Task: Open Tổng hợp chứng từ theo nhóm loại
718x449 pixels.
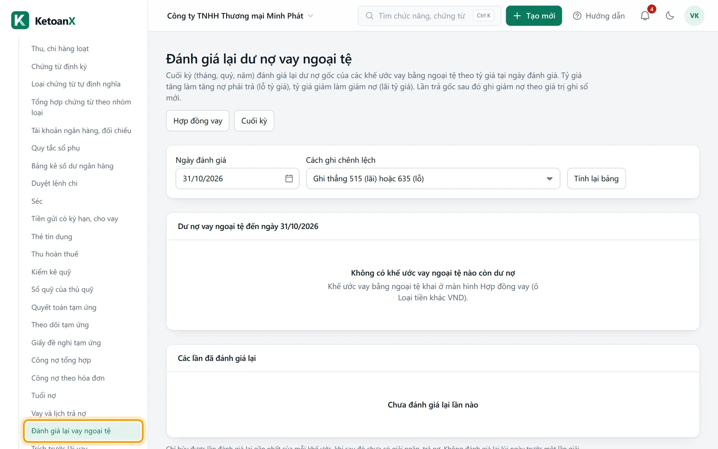Action: [x=81, y=107]
